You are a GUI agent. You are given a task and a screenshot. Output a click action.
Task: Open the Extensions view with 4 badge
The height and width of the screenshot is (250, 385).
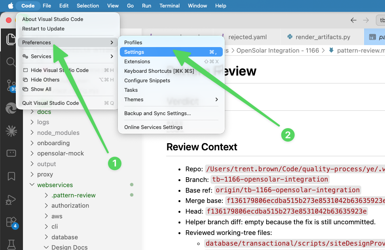pyautogui.click(x=11, y=222)
